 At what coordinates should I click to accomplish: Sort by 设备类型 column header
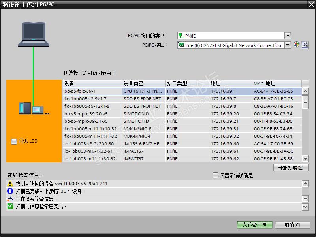[x=143, y=83]
